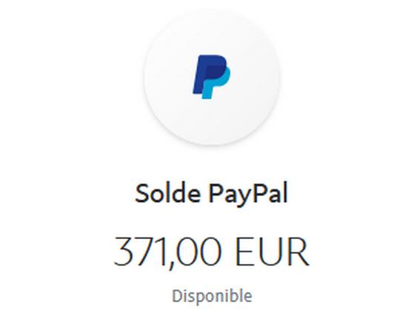
Task: Click the 371 whole number in balance
Action: 141,251
